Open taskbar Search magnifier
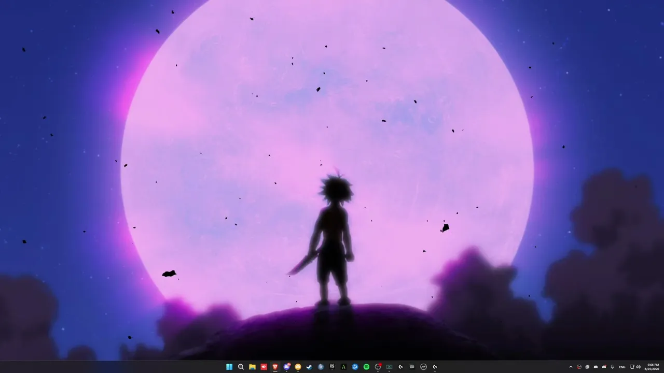The width and height of the screenshot is (664, 373). 241,367
